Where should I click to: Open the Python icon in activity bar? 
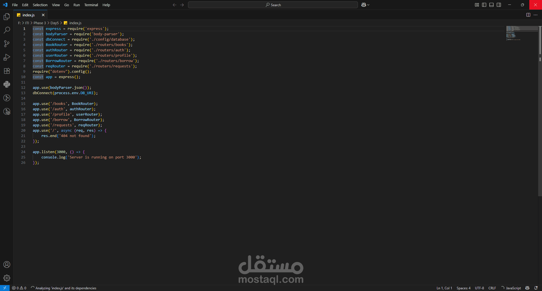[7, 84]
